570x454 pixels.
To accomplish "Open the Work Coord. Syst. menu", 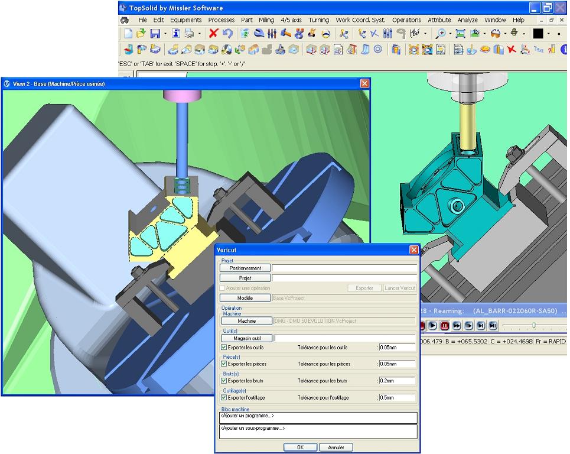I will 360,20.
